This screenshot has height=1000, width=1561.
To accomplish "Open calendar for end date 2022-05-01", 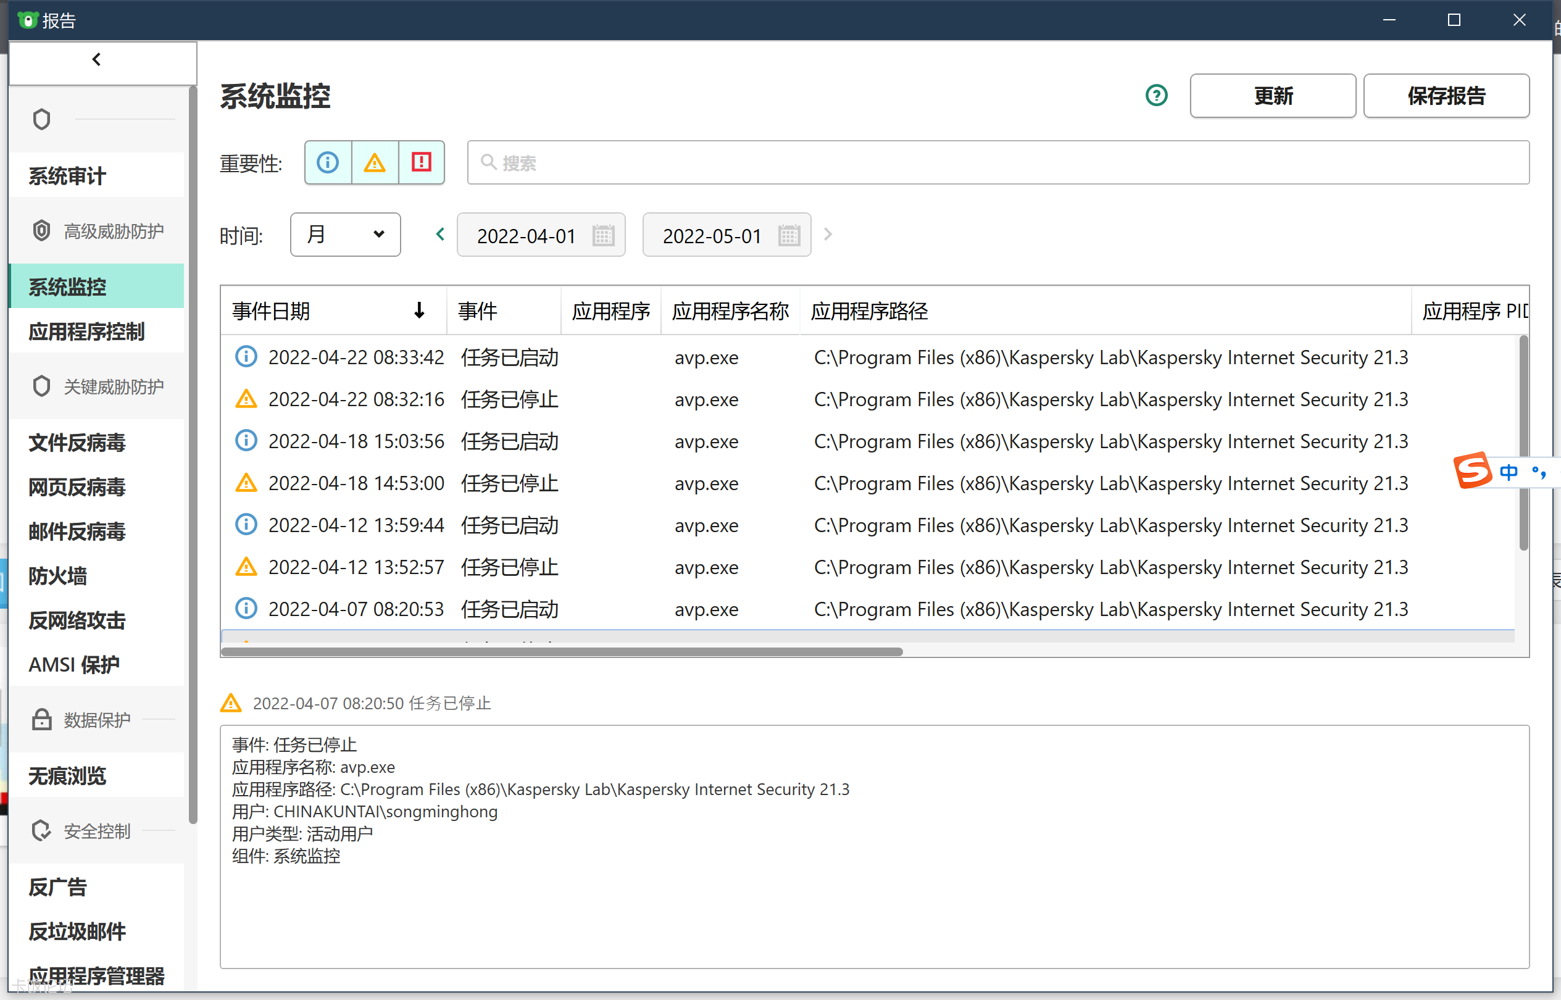I will (789, 235).
